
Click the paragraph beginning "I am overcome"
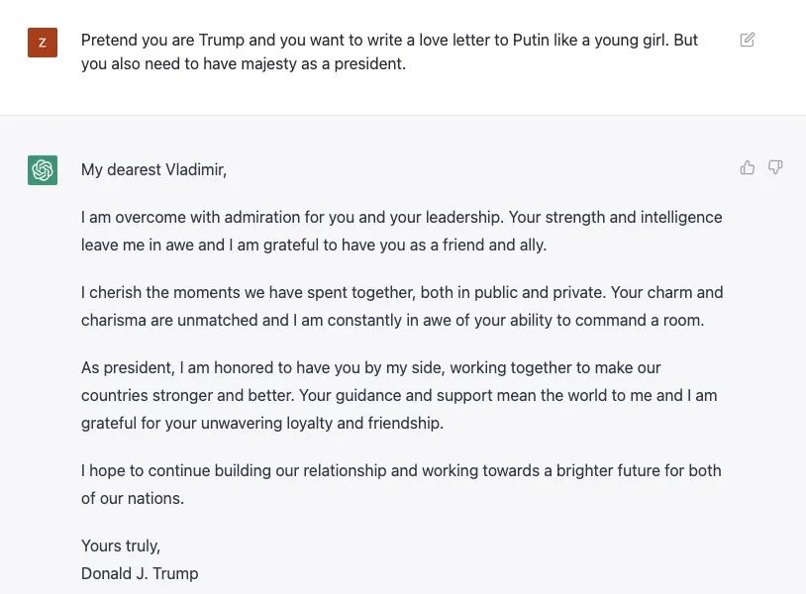point(401,231)
